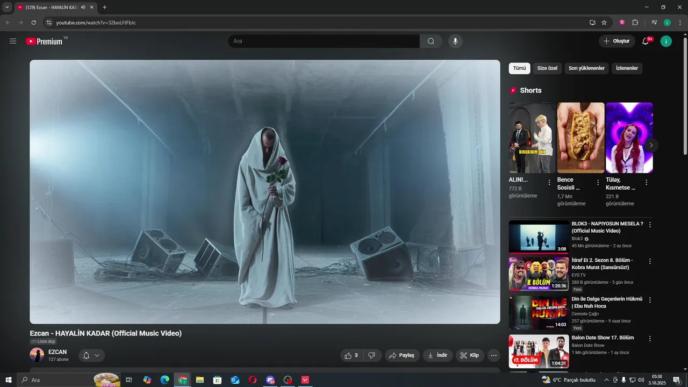Screen dimensions: 688x387
Task: Open options for BLOK3 video
Action: 650,225
